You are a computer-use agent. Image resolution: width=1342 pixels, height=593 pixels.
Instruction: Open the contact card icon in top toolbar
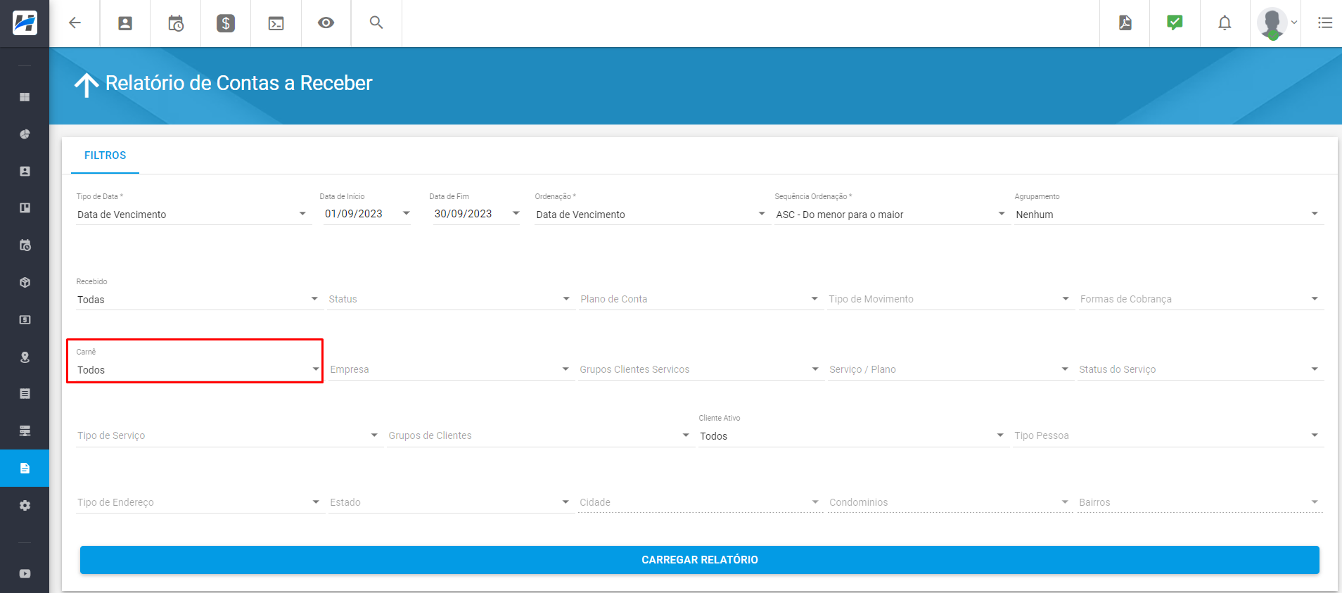(125, 23)
